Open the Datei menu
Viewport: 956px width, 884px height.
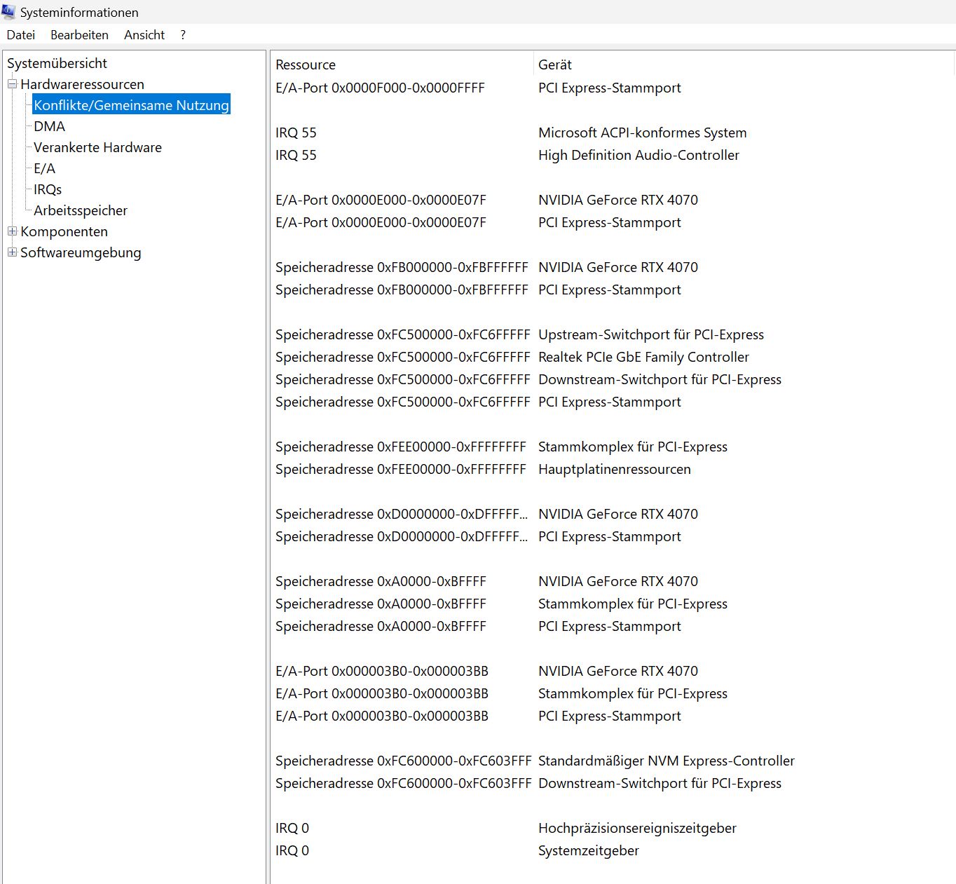pos(21,35)
